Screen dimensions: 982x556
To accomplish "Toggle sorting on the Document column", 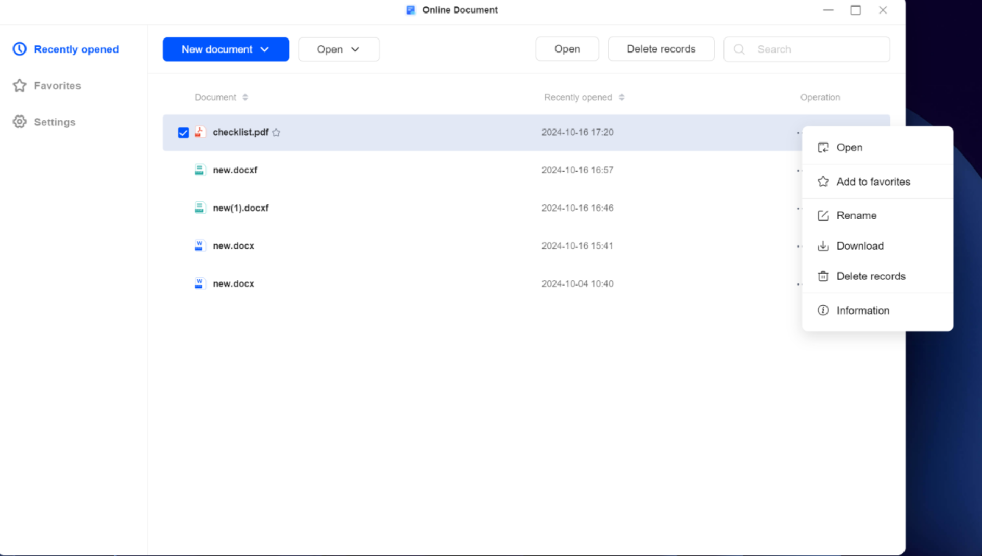I will click(x=245, y=97).
